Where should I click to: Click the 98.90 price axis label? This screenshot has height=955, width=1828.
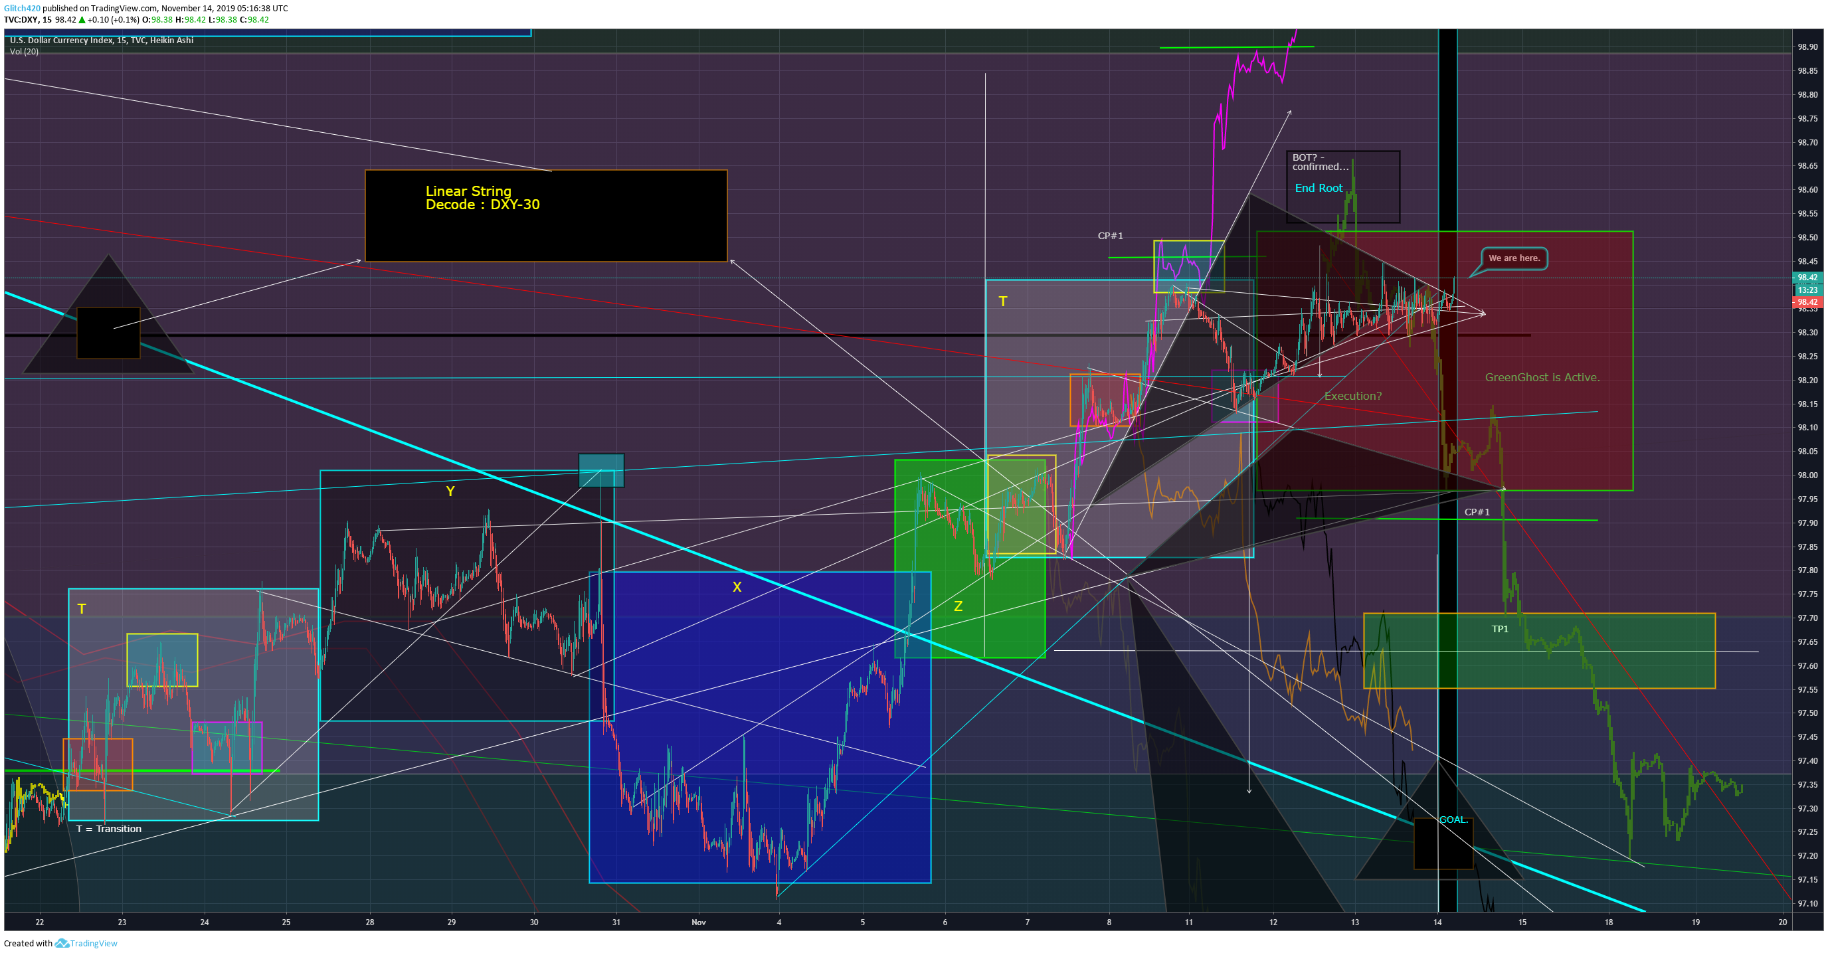click(x=1807, y=48)
